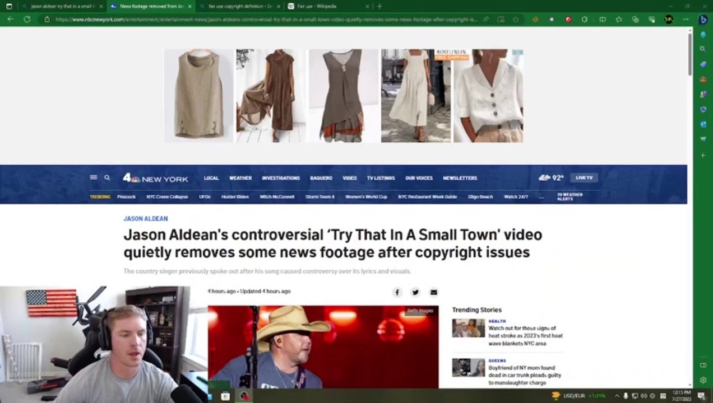The height and width of the screenshot is (403, 713).
Task: Open the USD/EUR taskbar widget
Action: (x=578, y=396)
